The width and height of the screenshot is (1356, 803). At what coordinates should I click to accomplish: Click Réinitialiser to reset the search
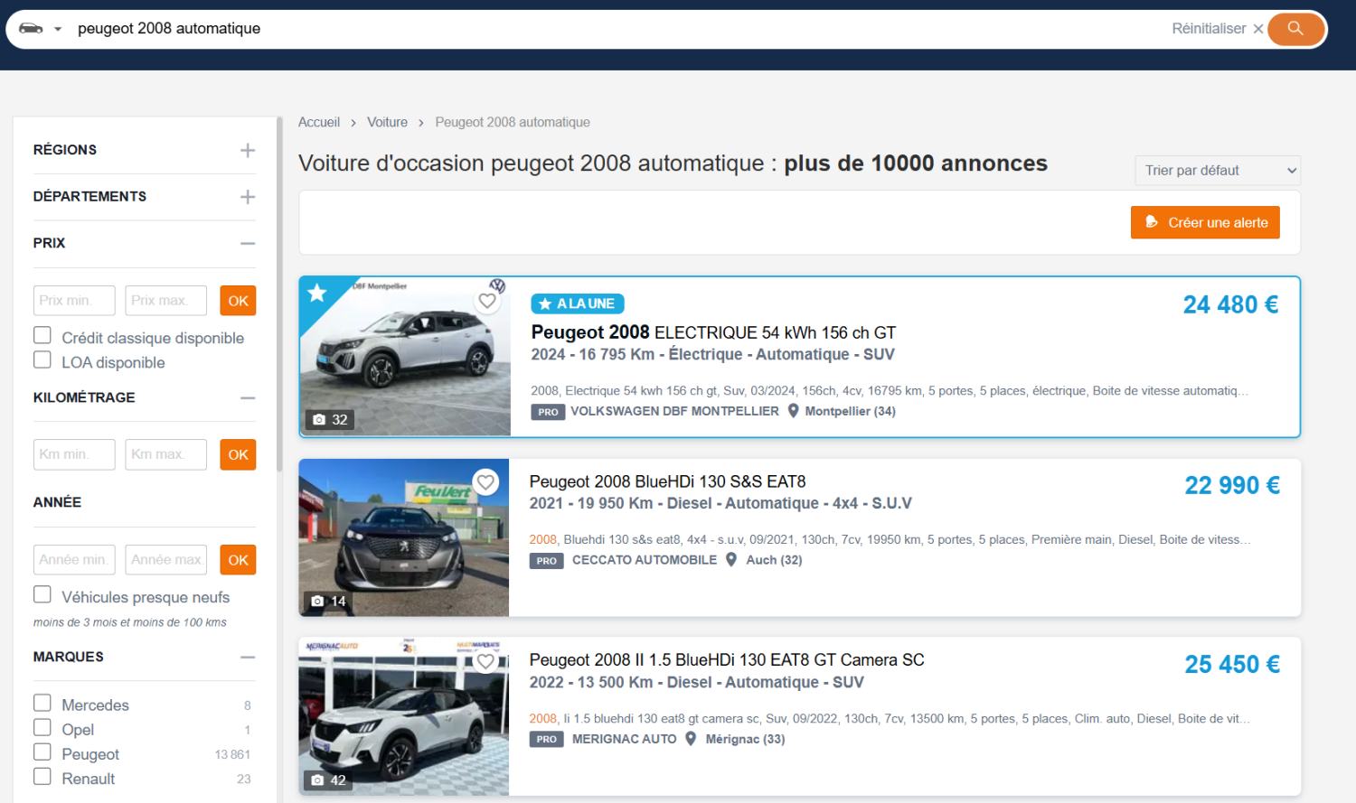pos(1210,28)
